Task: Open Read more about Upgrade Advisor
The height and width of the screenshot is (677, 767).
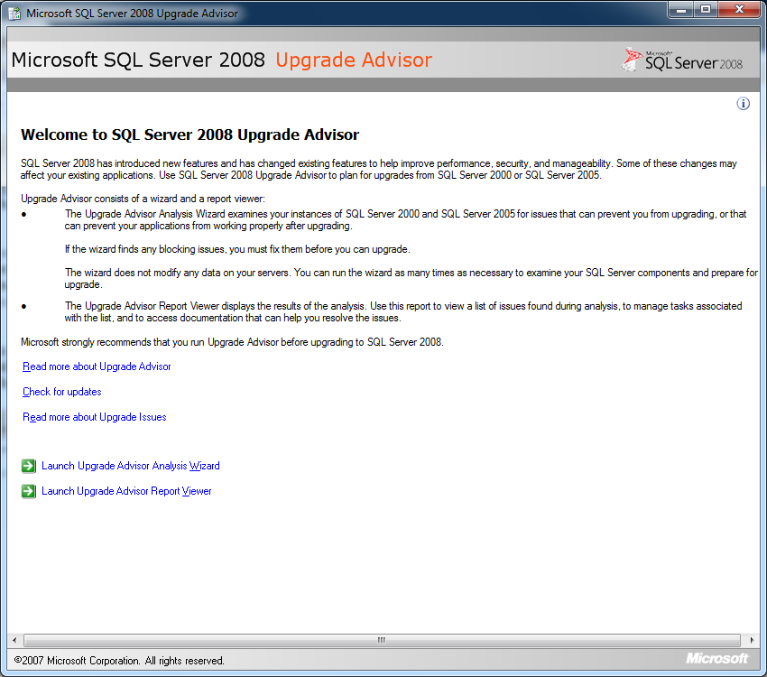Action: pos(96,366)
